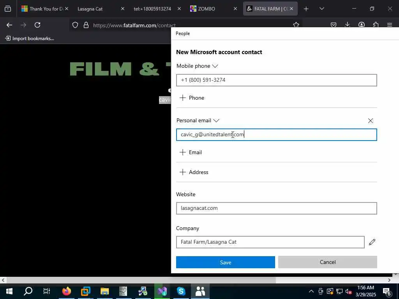
Task: Open VirtualBox icon on the taskbar
Action: click(86, 291)
